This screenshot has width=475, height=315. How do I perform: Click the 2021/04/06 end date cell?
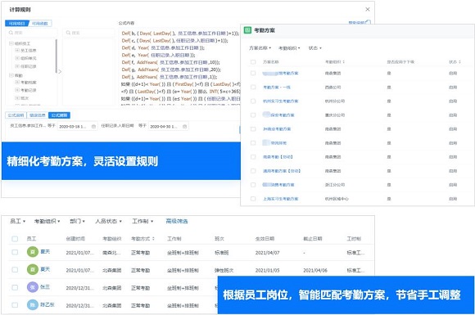[315, 270]
